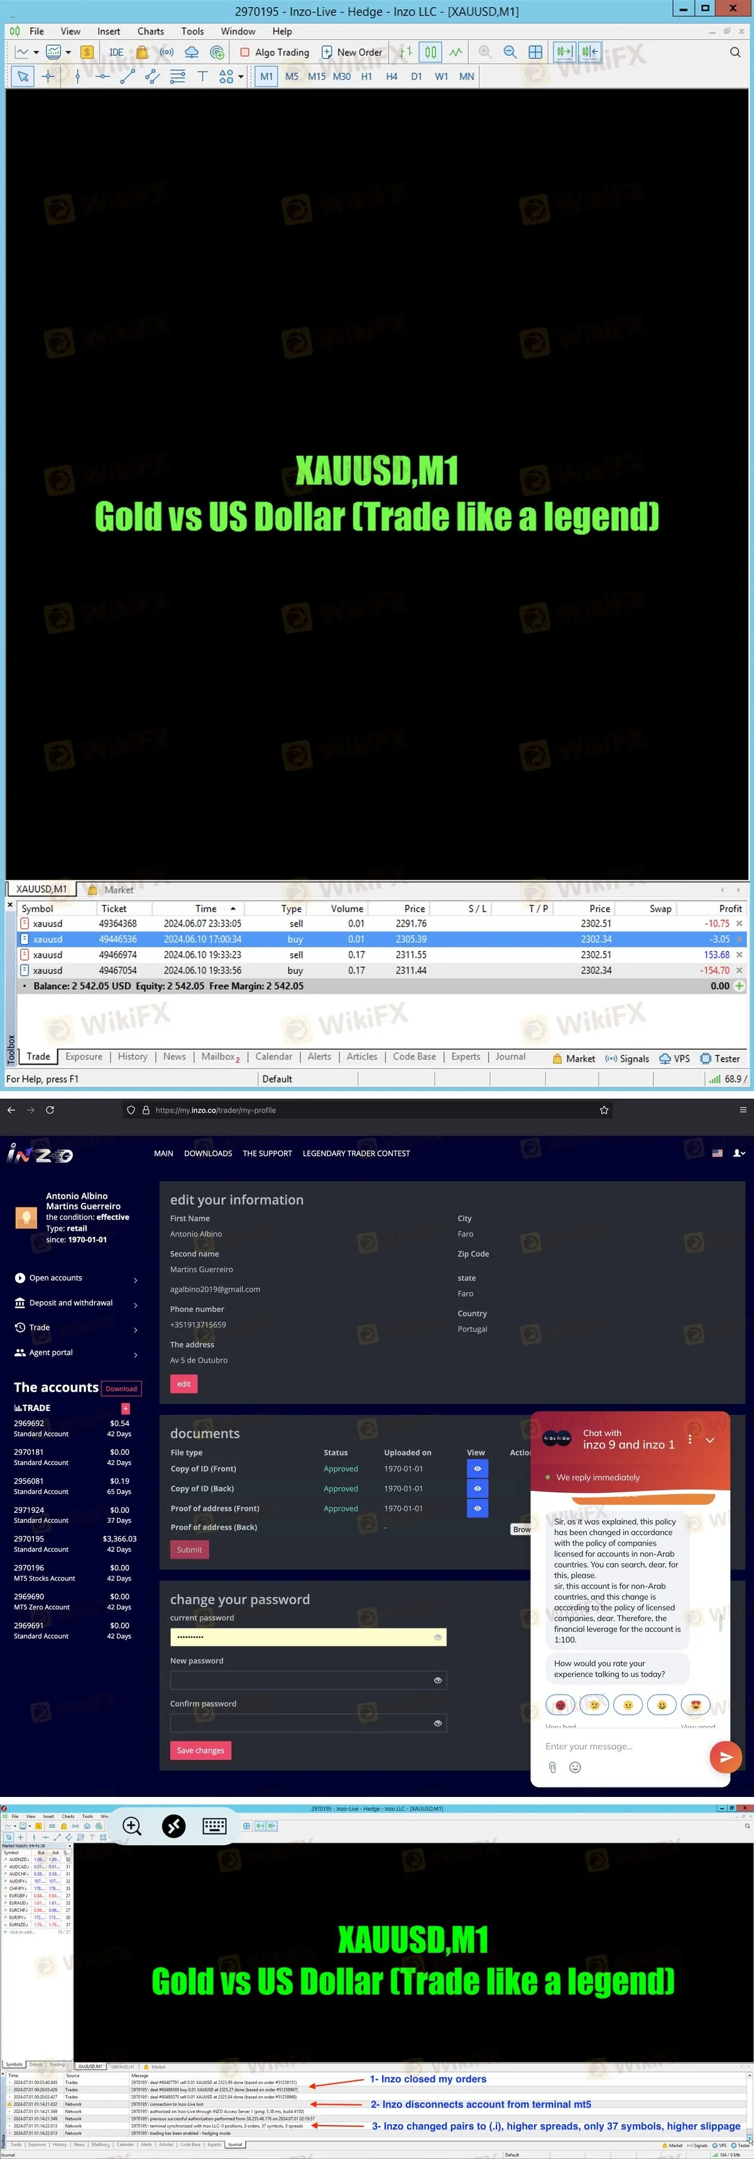Collapse the chat widget with chevron
The width and height of the screenshot is (754, 2159).
709,1439
